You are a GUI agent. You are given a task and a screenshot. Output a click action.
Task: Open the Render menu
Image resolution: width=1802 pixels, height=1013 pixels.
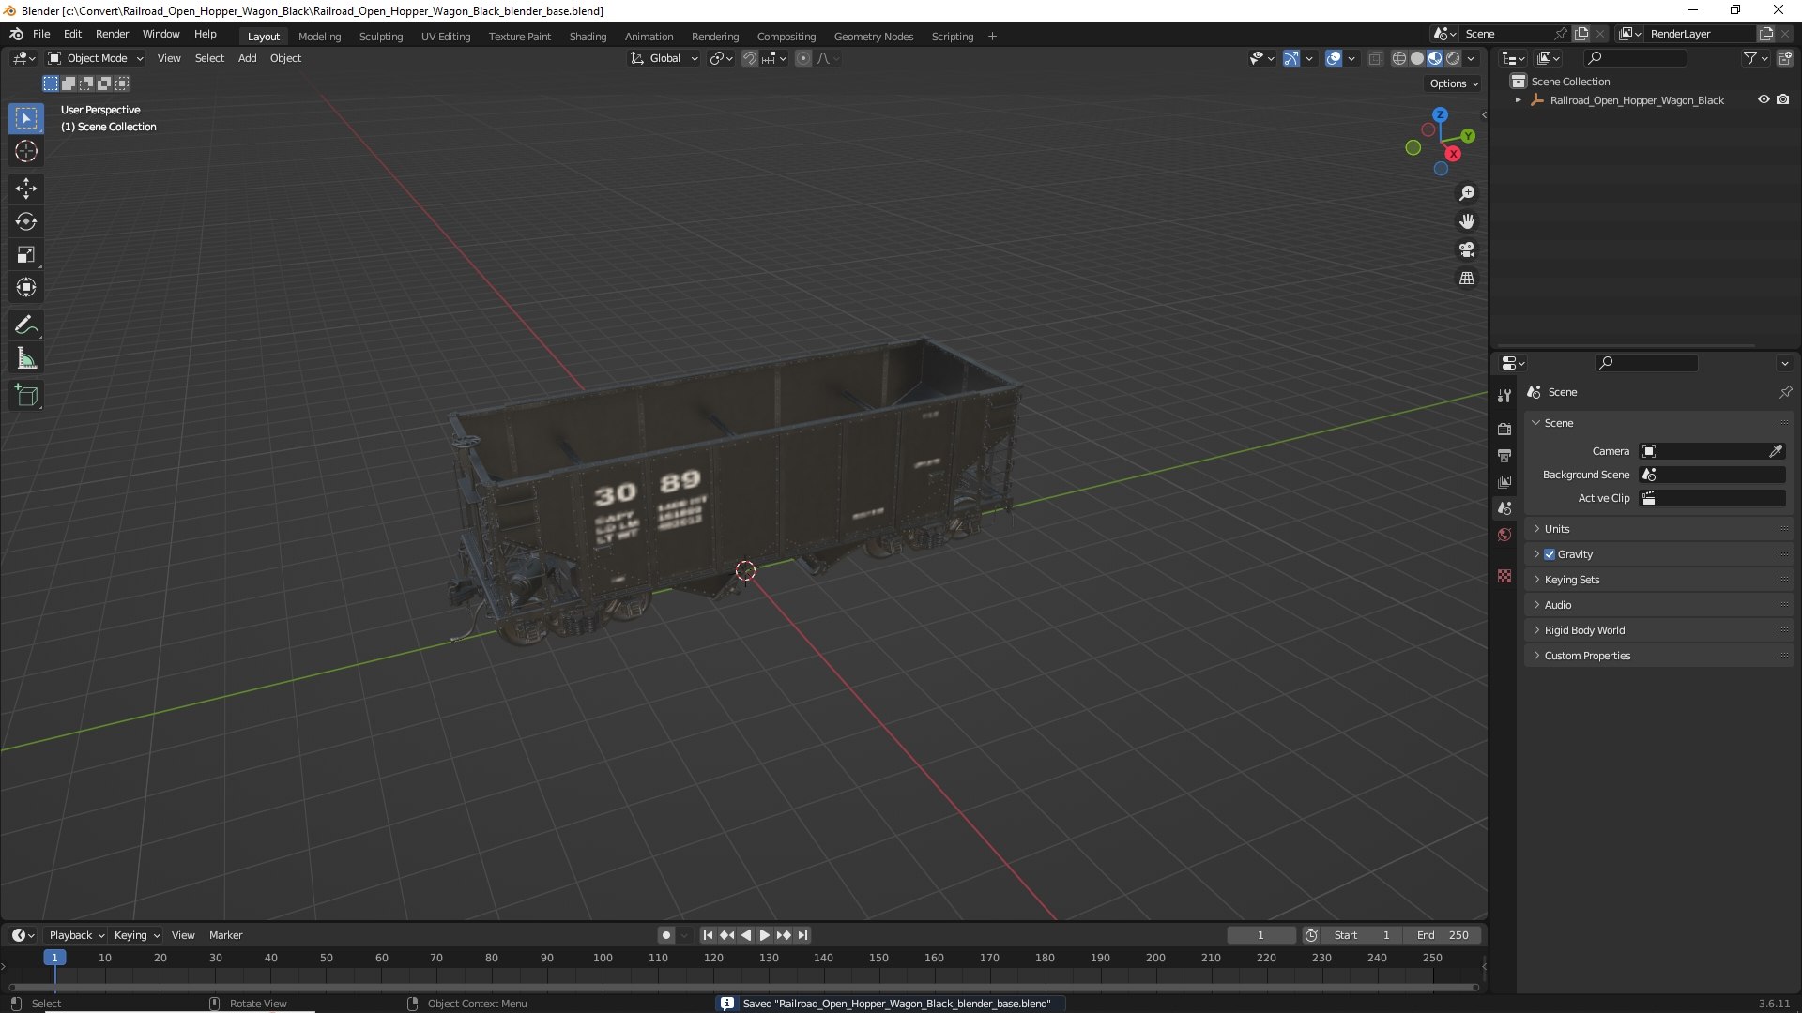(x=112, y=34)
